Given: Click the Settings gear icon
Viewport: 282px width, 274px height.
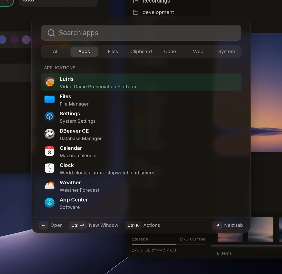Looking at the screenshot, I should [x=49, y=116].
